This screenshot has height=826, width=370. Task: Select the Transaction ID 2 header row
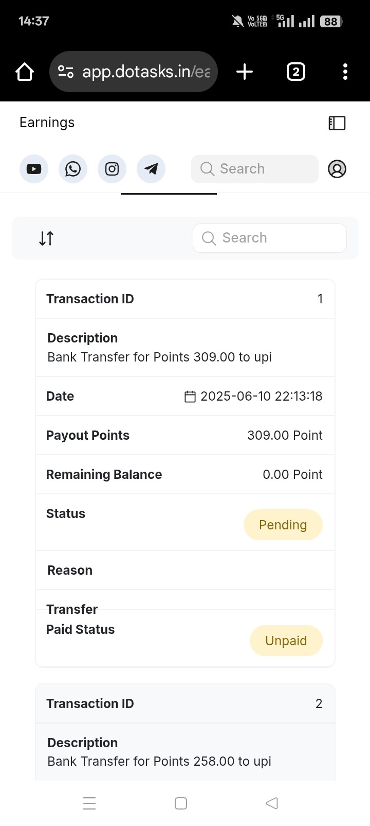point(185,703)
